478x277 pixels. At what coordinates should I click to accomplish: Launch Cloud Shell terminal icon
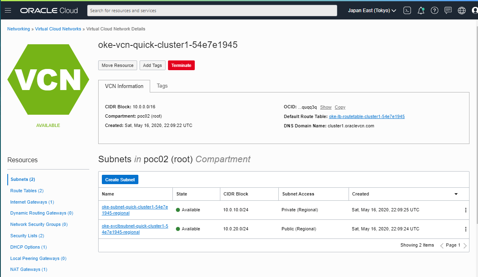407,11
